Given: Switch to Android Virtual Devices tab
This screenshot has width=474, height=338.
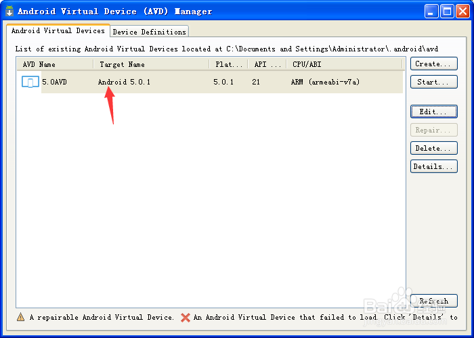Looking at the screenshot, I should click(x=58, y=31).
